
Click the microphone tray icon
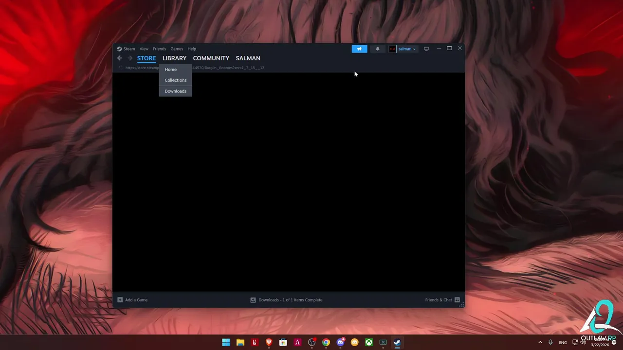click(x=550, y=342)
